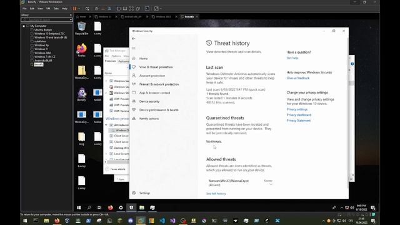Click the manage snapshots toolbar icon
Screen dimensions: 400x225
point(109,9)
